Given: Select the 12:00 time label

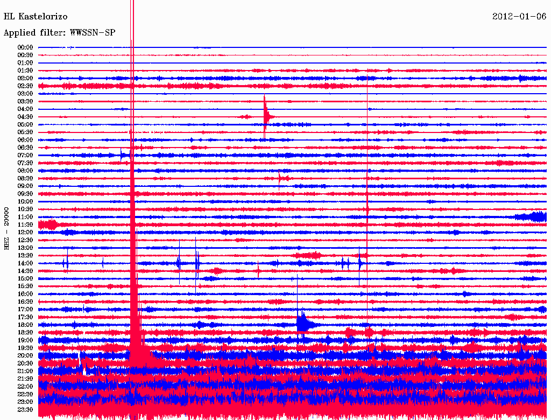Looking at the screenshot, I should point(25,232).
